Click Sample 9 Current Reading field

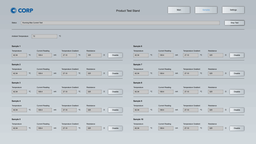(166, 110)
